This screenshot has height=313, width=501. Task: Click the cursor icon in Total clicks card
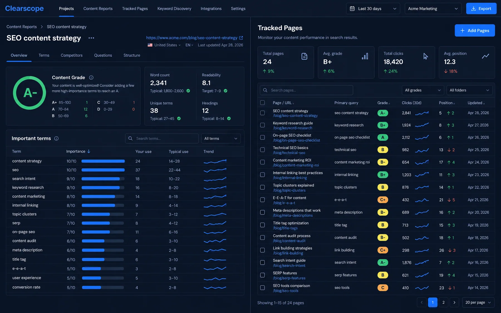(426, 56)
